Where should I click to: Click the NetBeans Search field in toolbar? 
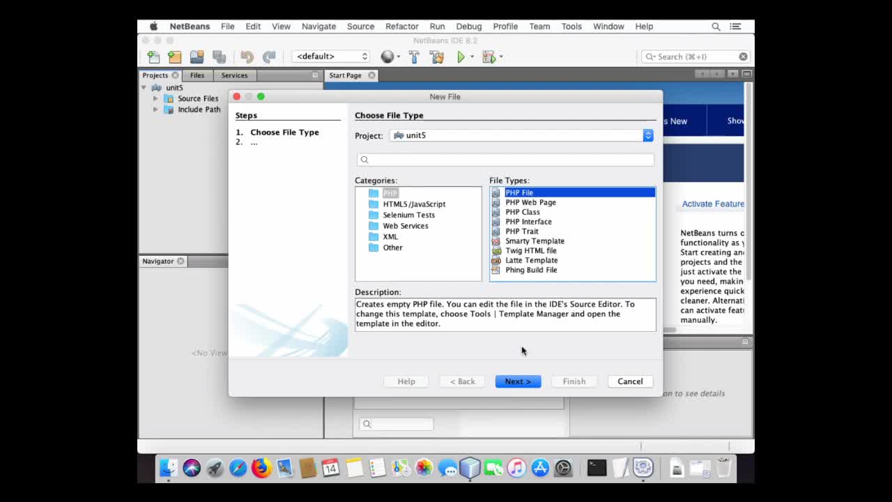(695, 56)
